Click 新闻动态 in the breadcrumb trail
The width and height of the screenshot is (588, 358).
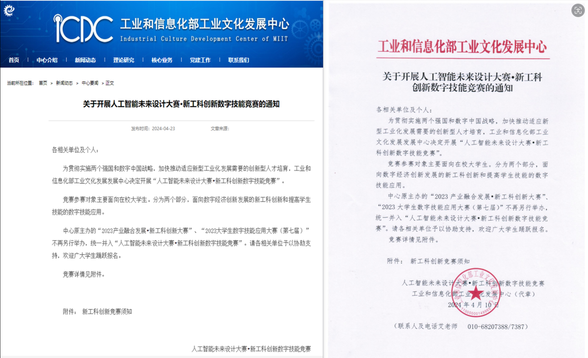tap(64, 83)
